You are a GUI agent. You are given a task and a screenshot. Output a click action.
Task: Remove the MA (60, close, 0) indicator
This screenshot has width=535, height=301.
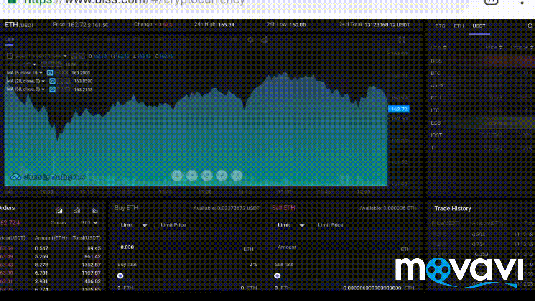click(67, 89)
